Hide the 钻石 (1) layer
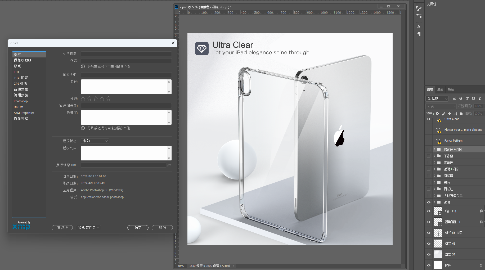The height and width of the screenshot is (270, 485). point(429,211)
